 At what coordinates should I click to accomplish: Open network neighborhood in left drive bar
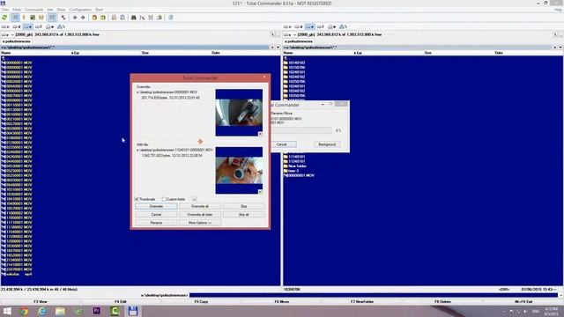61,26
